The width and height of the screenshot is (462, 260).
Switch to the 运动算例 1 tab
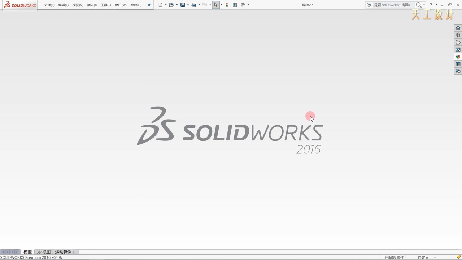click(65, 252)
